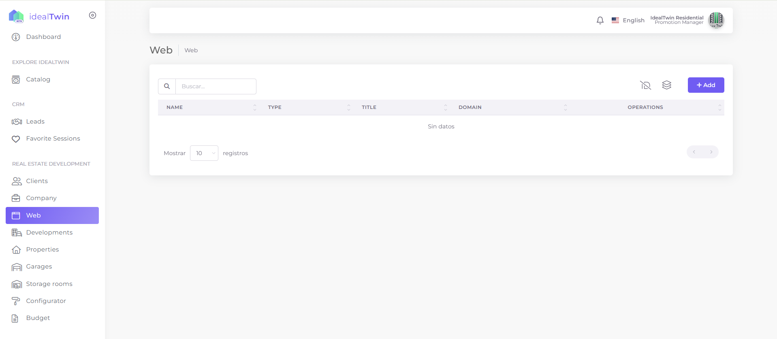Click the Add button
The image size is (777, 339).
706,85
